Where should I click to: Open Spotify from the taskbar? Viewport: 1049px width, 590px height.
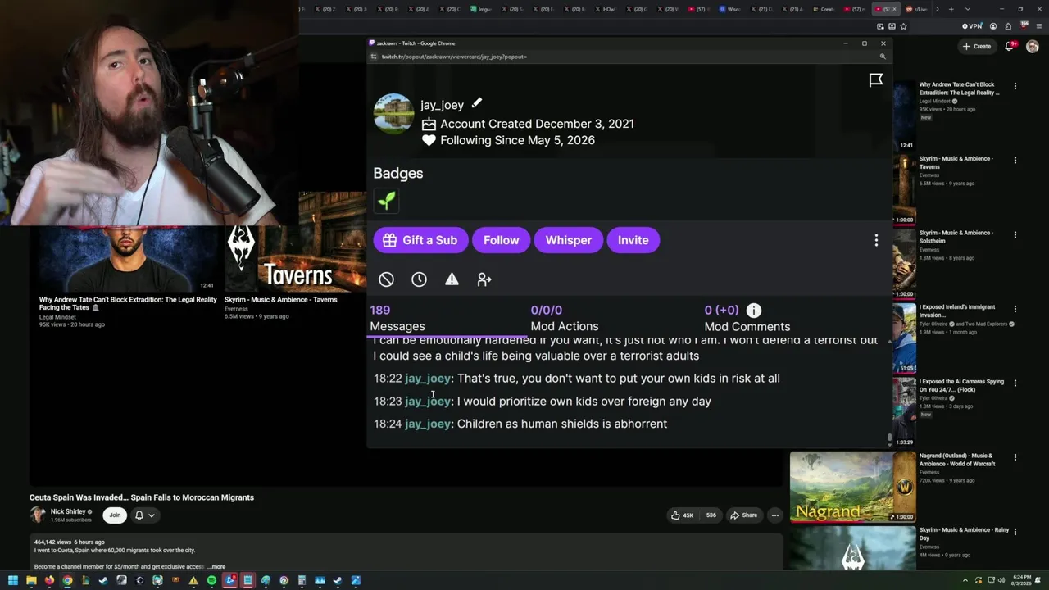tap(211, 581)
